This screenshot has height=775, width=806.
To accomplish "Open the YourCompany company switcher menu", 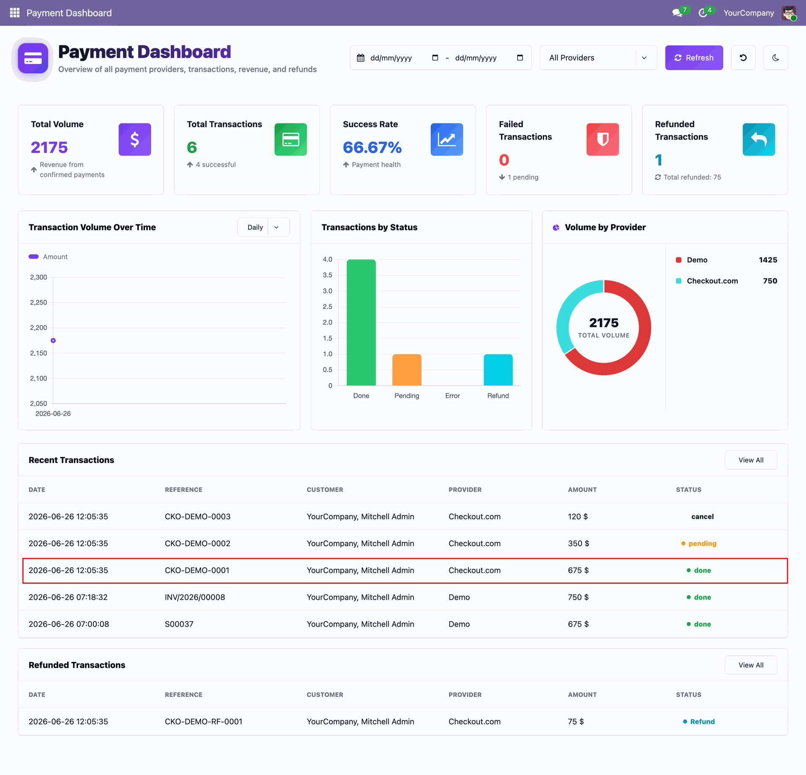I will pos(748,13).
